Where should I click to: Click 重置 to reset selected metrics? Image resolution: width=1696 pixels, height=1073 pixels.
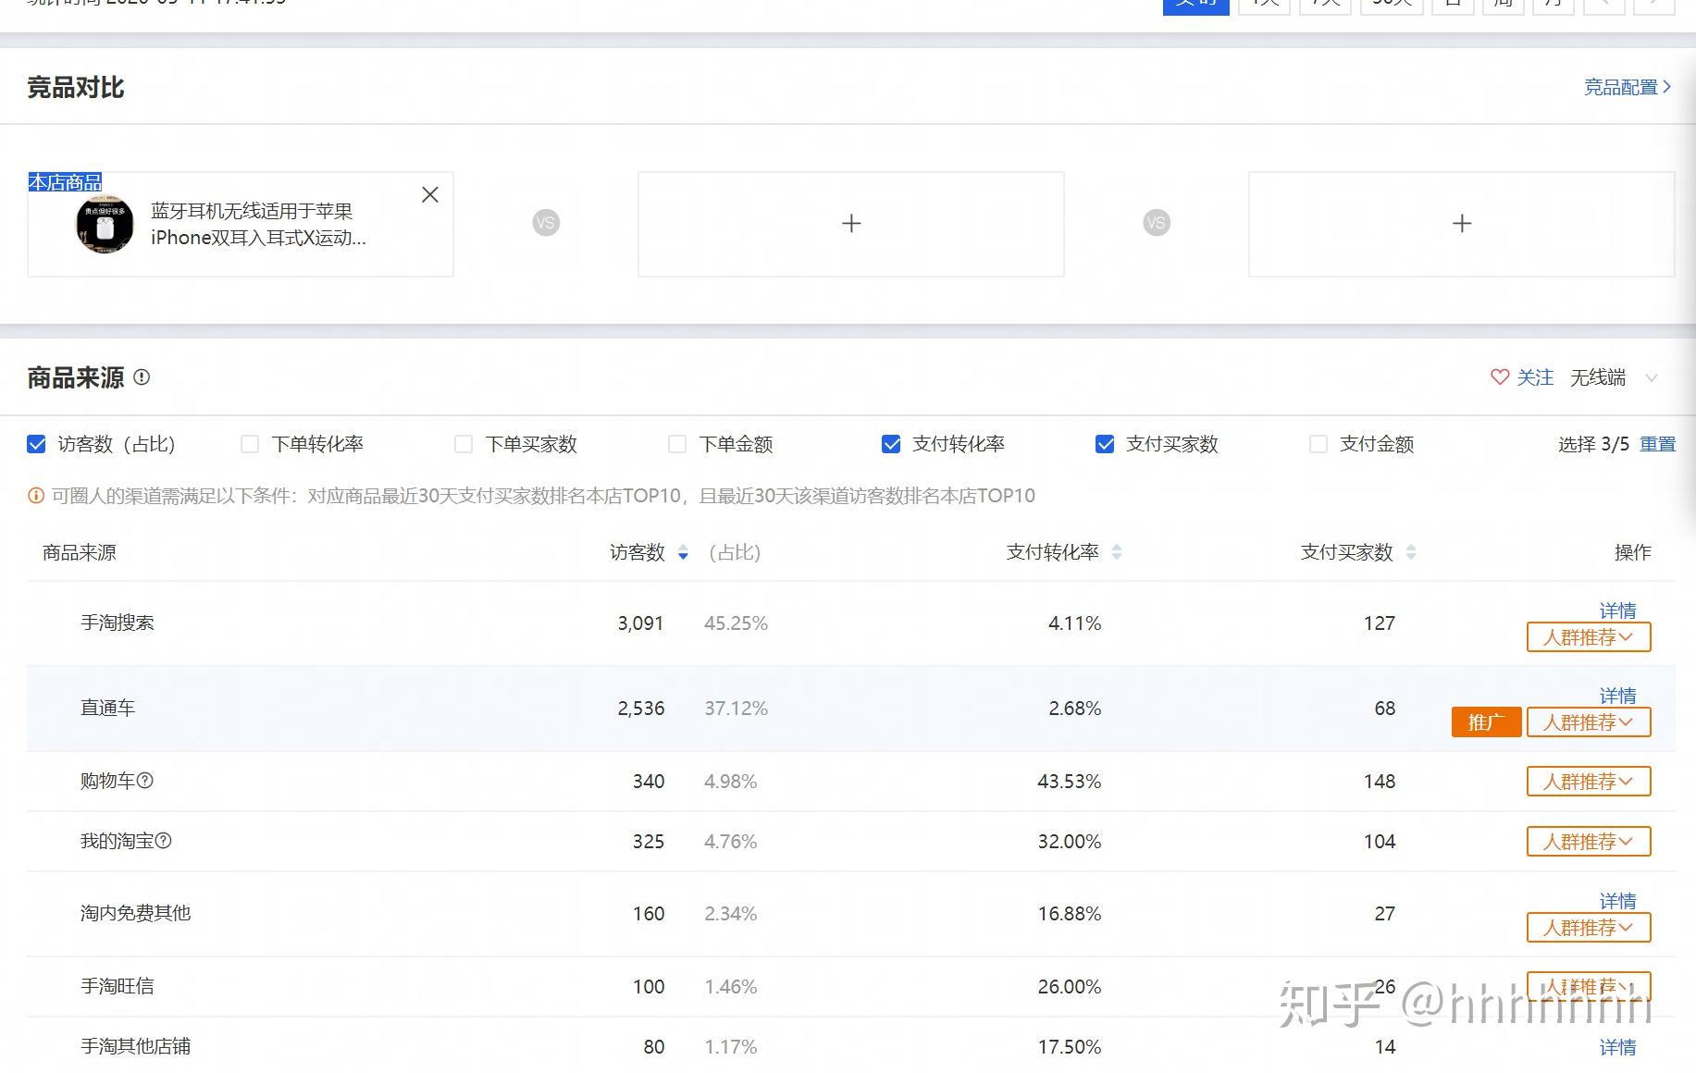[x=1657, y=445]
